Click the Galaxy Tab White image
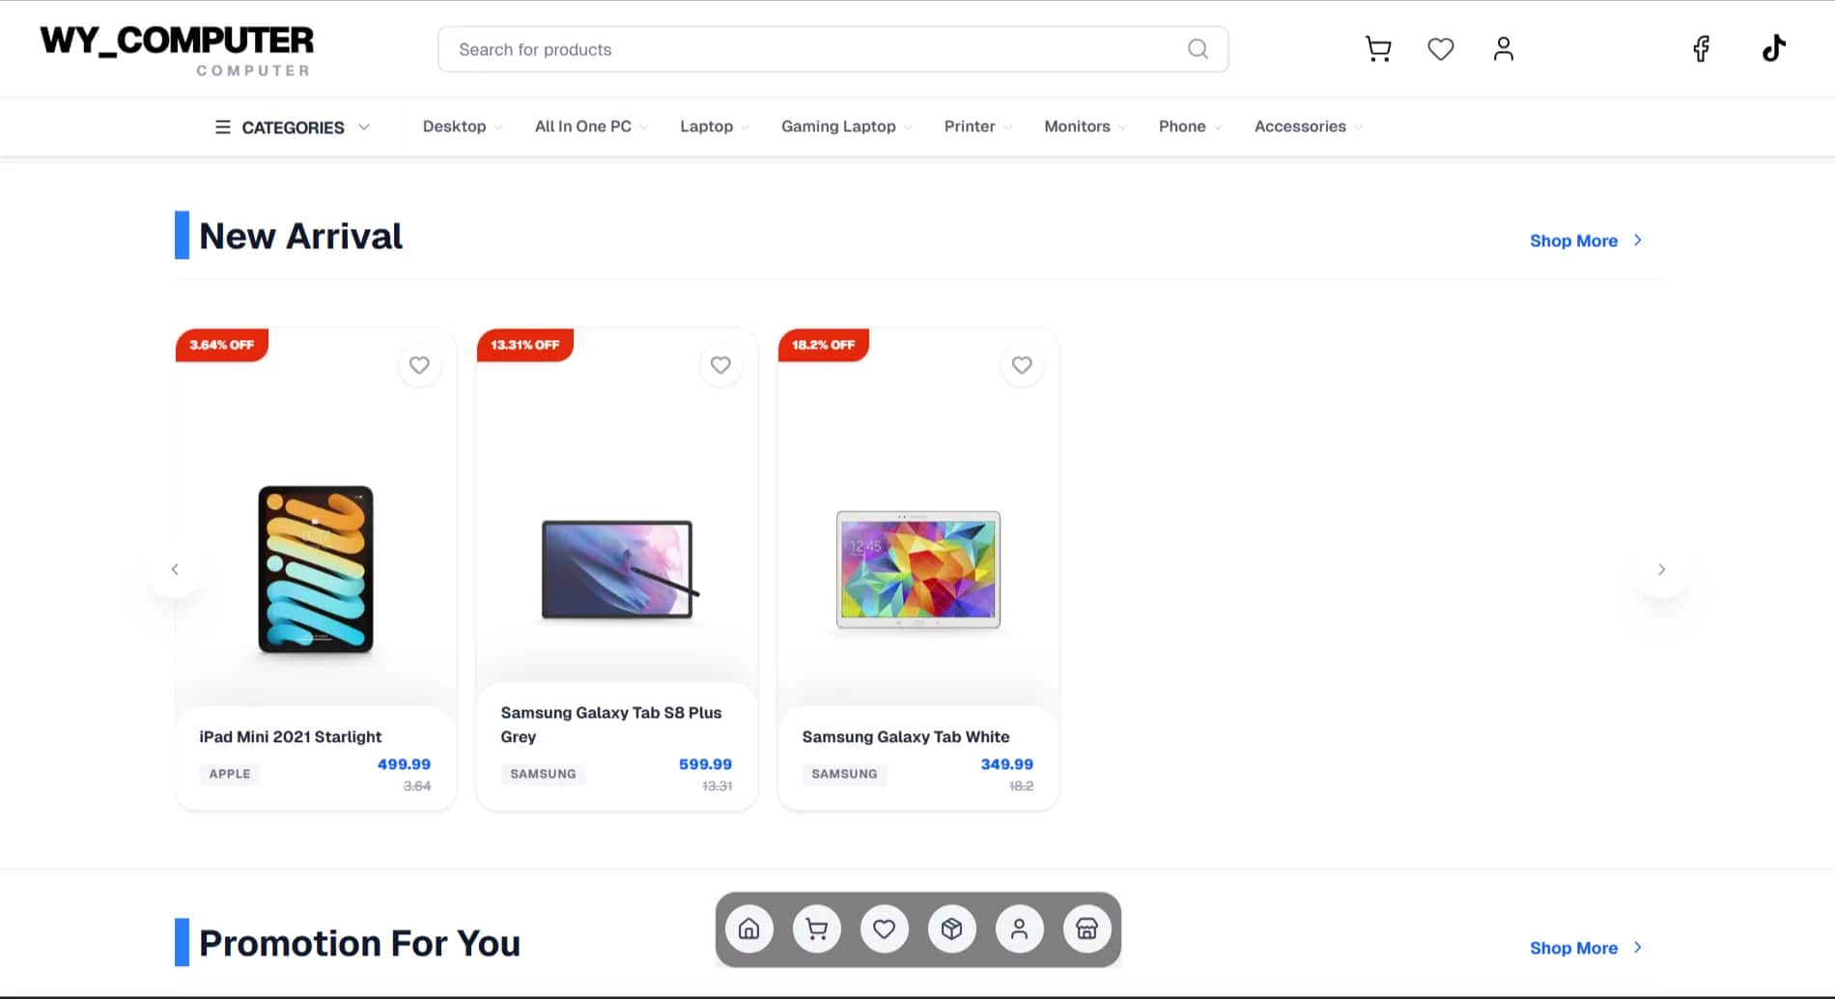The height and width of the screenshot is (999, 1835). (918, 569)
